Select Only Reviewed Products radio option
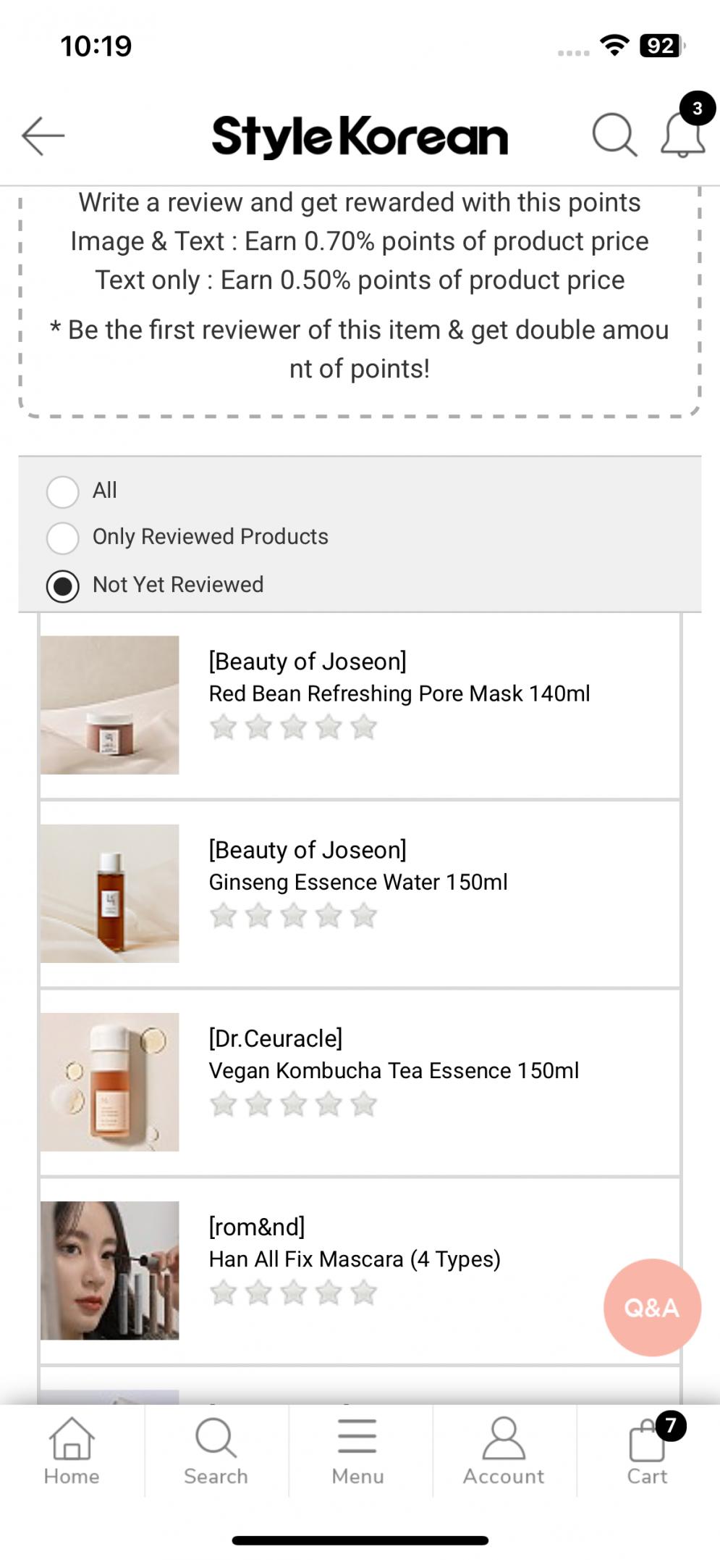Screen dimensions: 720x1560 63,538
